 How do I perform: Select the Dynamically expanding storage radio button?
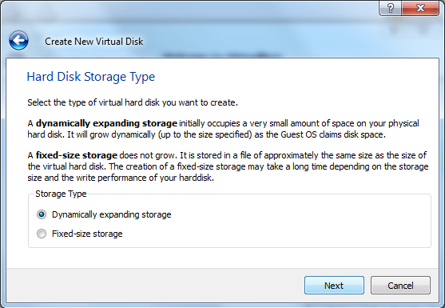42,214
